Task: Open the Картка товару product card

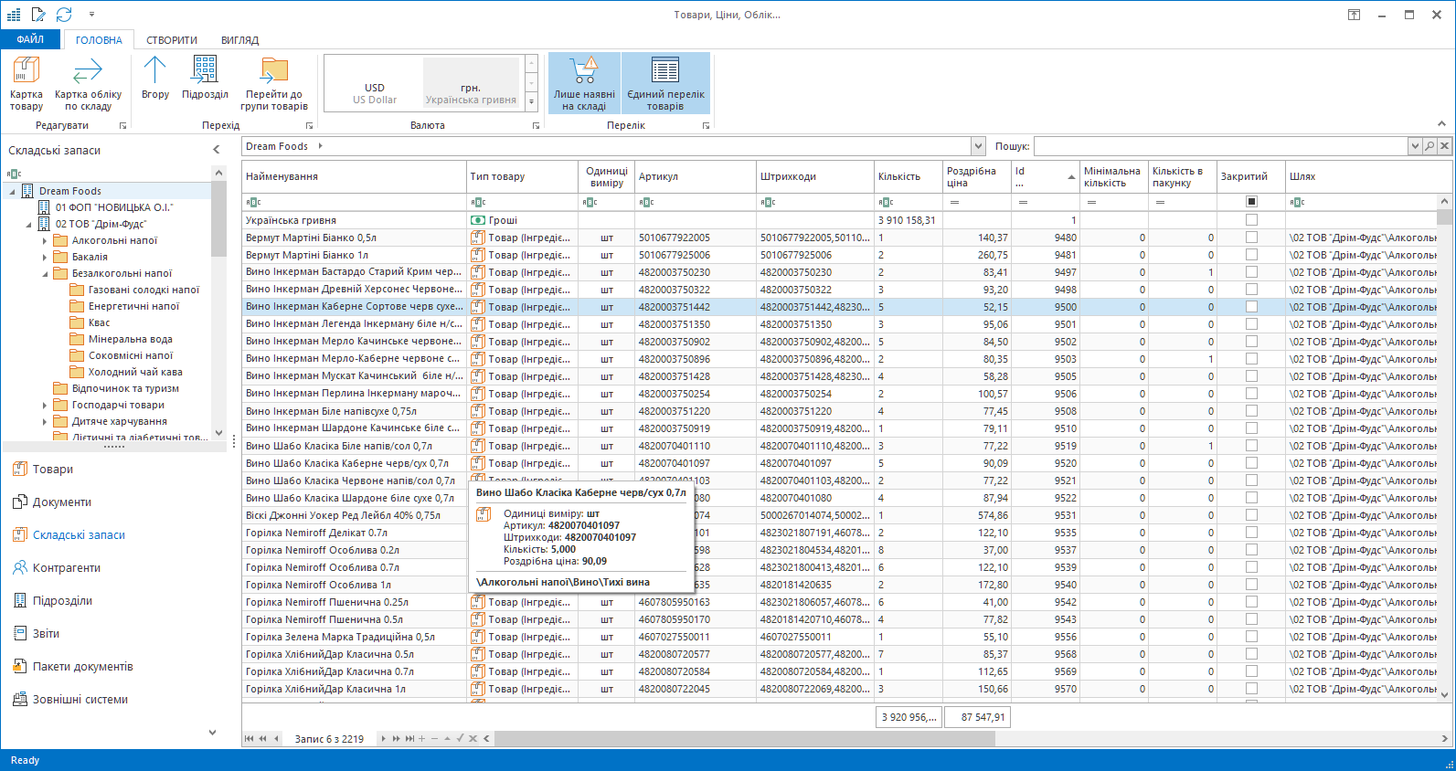Action: [26, 84]
